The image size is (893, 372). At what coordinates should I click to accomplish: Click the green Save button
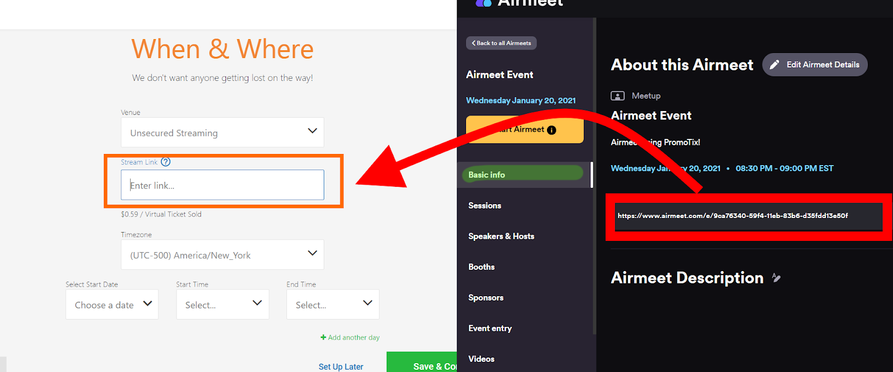[422, 363]
